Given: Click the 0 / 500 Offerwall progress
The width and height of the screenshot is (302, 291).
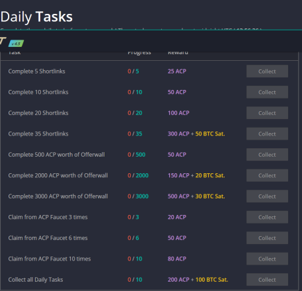Looking at the screenshot, I should (x=137, y=155).
